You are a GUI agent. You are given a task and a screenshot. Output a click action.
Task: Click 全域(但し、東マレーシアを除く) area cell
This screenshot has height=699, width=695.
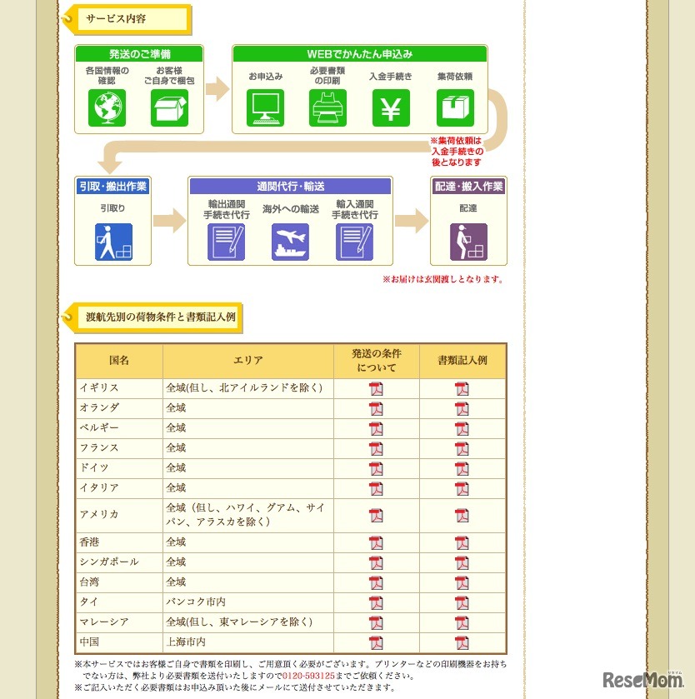pyautogui.click(x=248, y=623)
